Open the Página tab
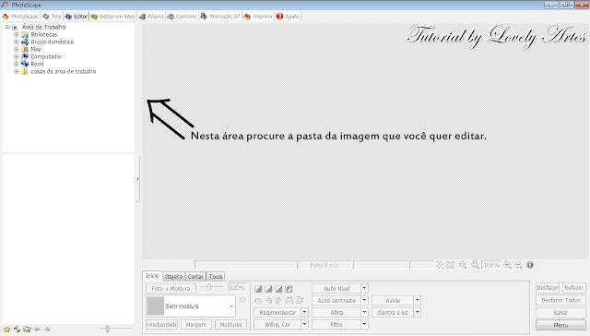This screenshot has height=336, width=590. coord(151,17)
